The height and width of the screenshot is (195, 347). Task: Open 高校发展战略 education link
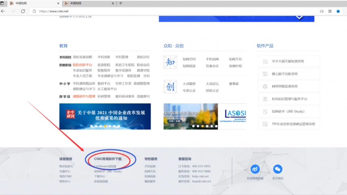(83, 57)
